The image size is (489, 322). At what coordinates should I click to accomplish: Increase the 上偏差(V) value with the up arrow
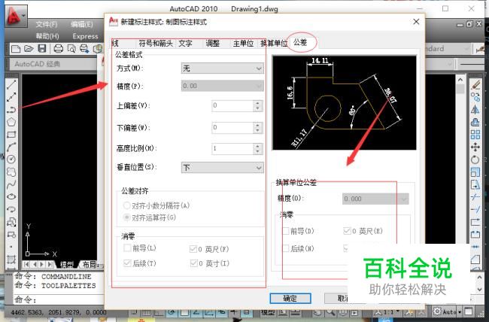click(x=258, y=103)
